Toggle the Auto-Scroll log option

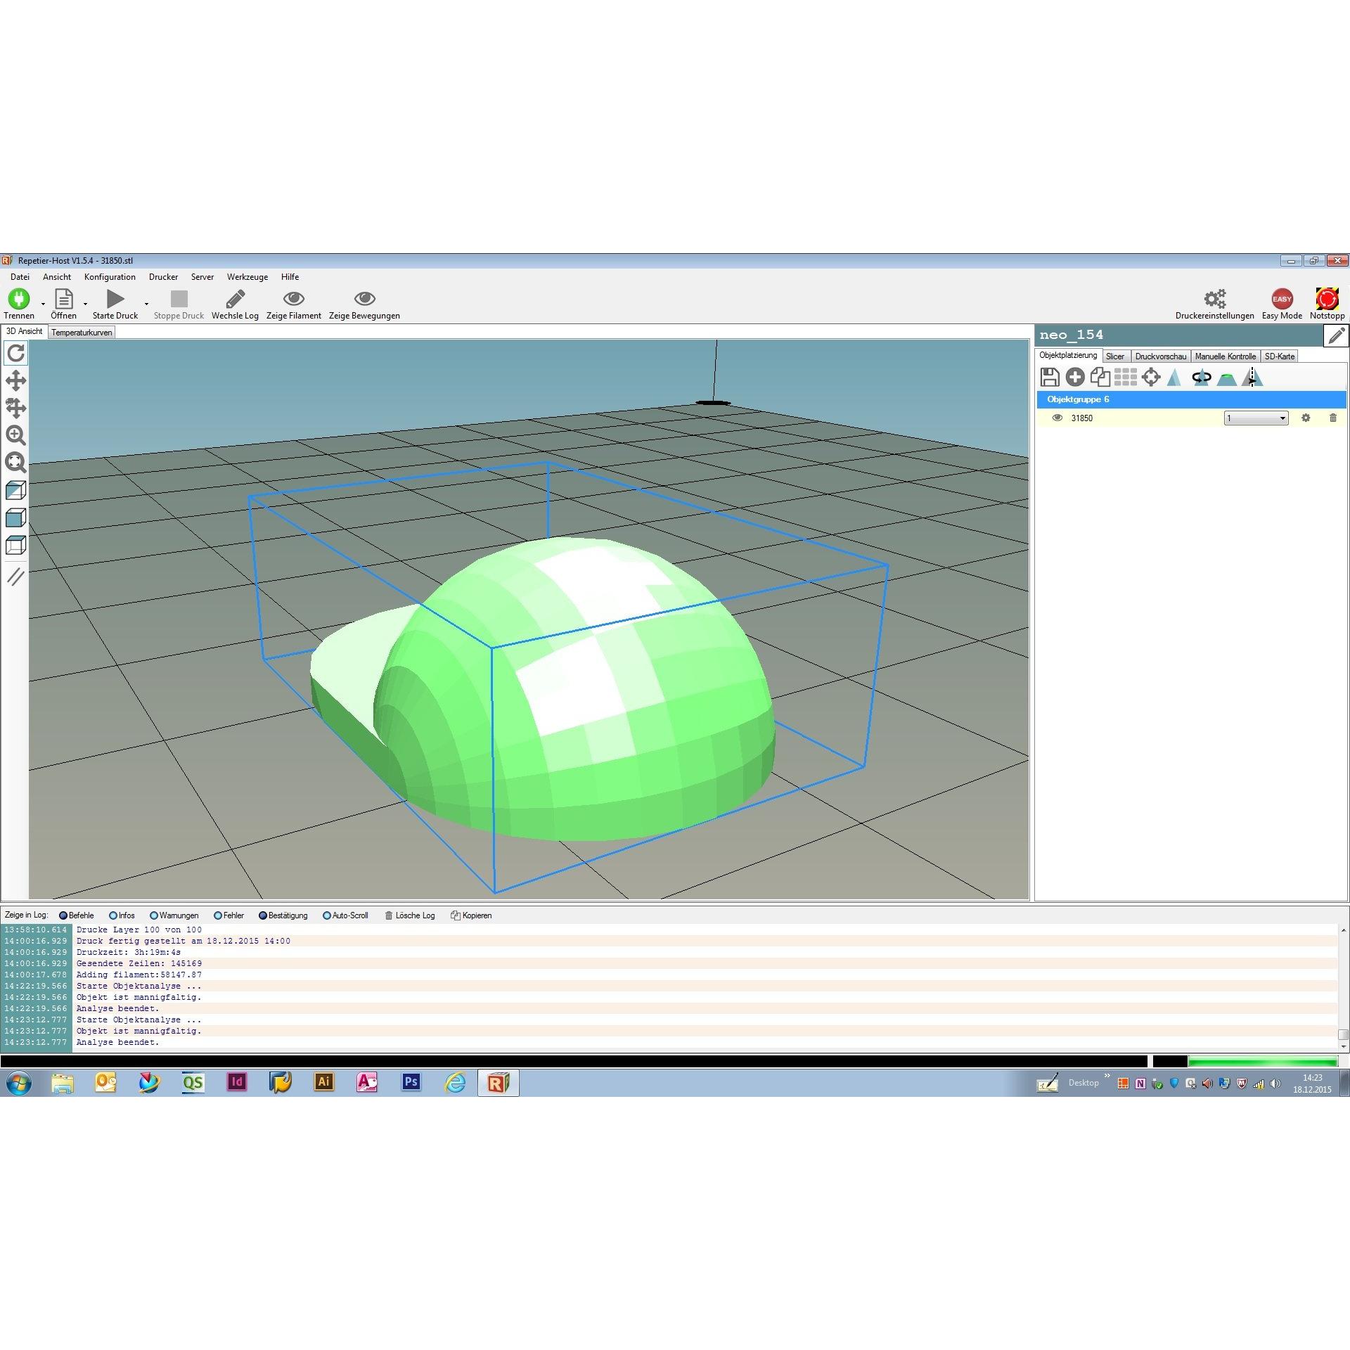pos(345,915)
